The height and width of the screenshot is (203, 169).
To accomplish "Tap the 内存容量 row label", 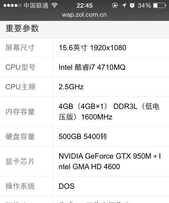I will tap(20, 112).
